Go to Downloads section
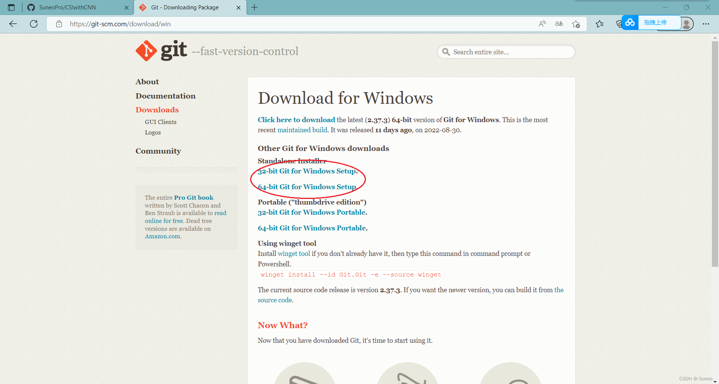 pyautogui.click(x=157, y=110)
